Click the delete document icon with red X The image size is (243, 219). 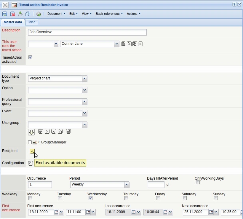pyautogui.click(x=12, y=14)
